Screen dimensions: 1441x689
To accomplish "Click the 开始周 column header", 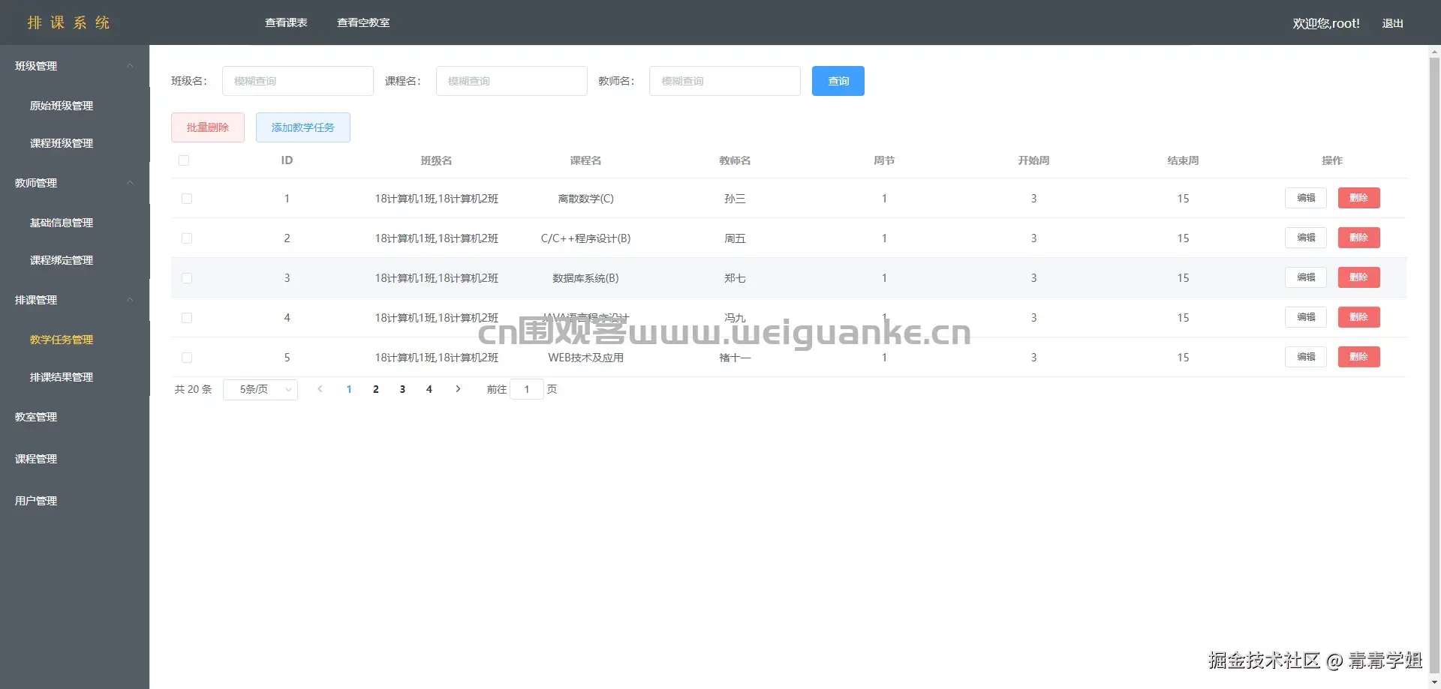I will pyautogui.click(x=1033, y=160).
